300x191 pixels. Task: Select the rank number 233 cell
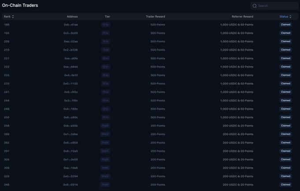click(x=7, y=84)
